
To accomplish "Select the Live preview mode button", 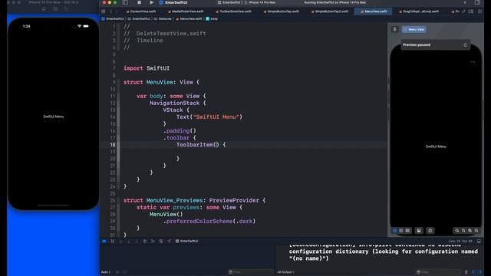I will click(394, 231).
